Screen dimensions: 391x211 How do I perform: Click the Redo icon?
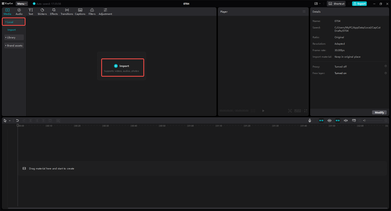pyautogui.click(x=24, y=121)
